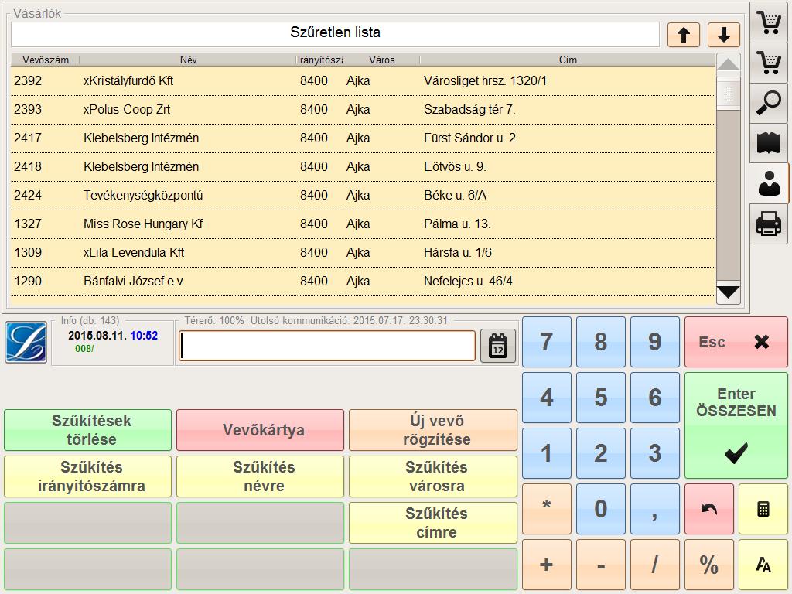
Task: Select customer row xLila Levendula Kft
Action: [x=364, y=253]
